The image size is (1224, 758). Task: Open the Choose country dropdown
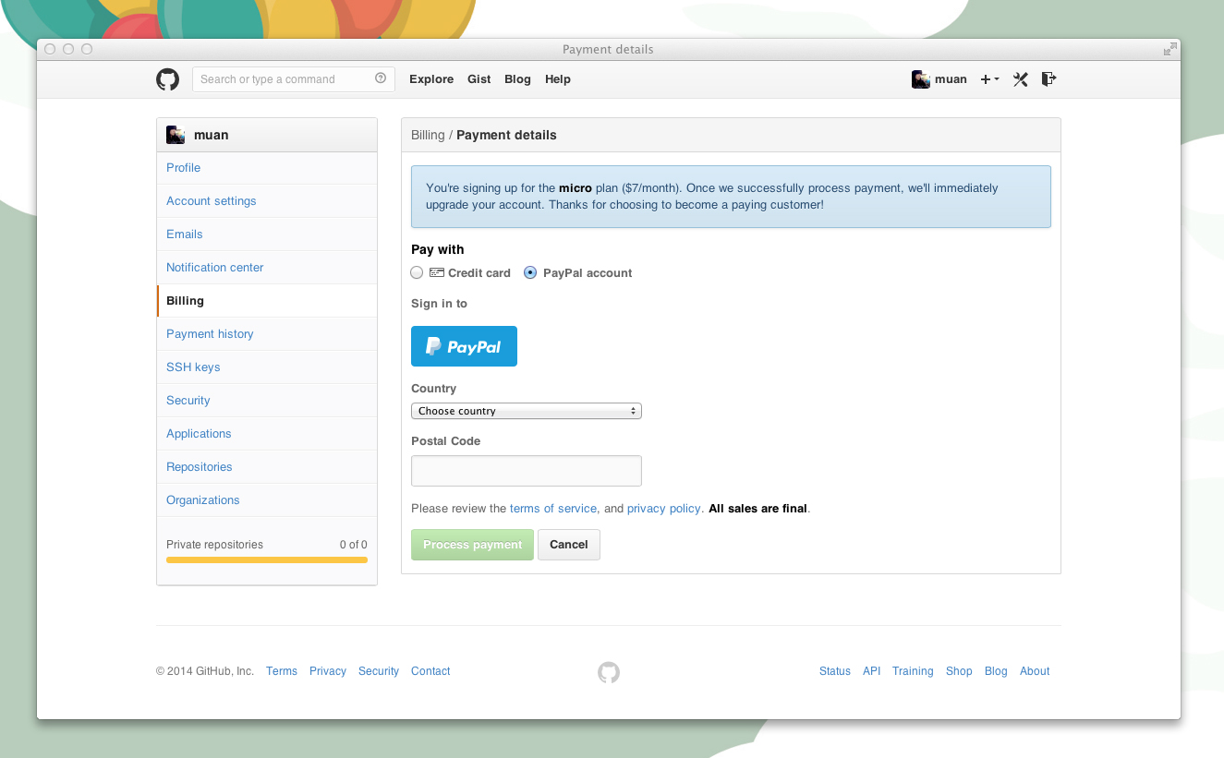pyautogui.click(x=526, y=410)
